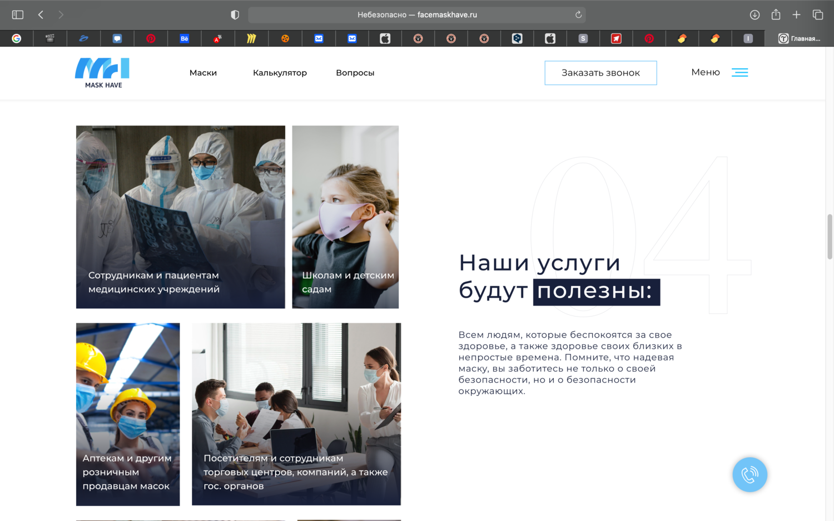Open the 'Калькулятор' navigation link
Screen dimensions: 834x521
280,73
